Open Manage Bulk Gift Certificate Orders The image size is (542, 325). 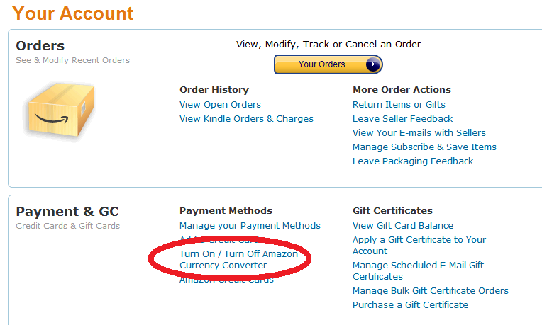point(431,291)
